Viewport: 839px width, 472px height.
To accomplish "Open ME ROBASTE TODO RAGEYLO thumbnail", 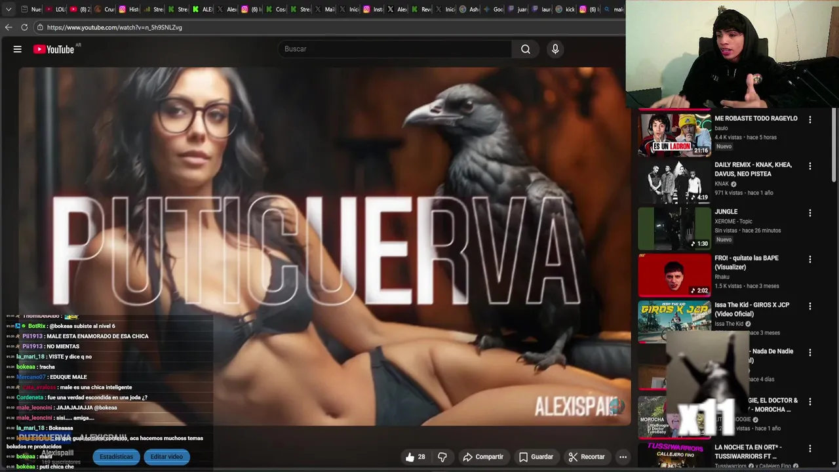I will (x=674, y=135).
